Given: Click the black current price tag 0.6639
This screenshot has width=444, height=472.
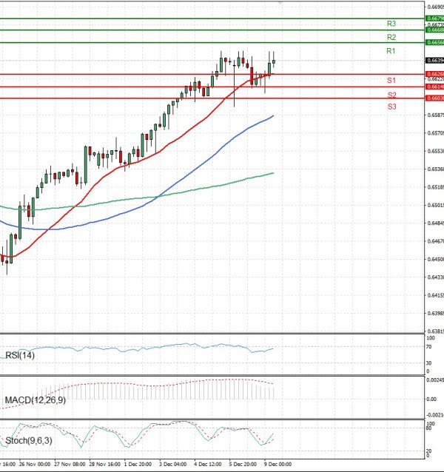Looking at the screenshot, I should 434,60.
